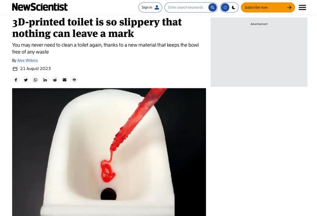
Task: Go to New Scientist home logo
Action: coord(40,7)
